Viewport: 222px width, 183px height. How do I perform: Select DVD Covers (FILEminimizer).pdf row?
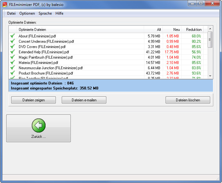108,46
